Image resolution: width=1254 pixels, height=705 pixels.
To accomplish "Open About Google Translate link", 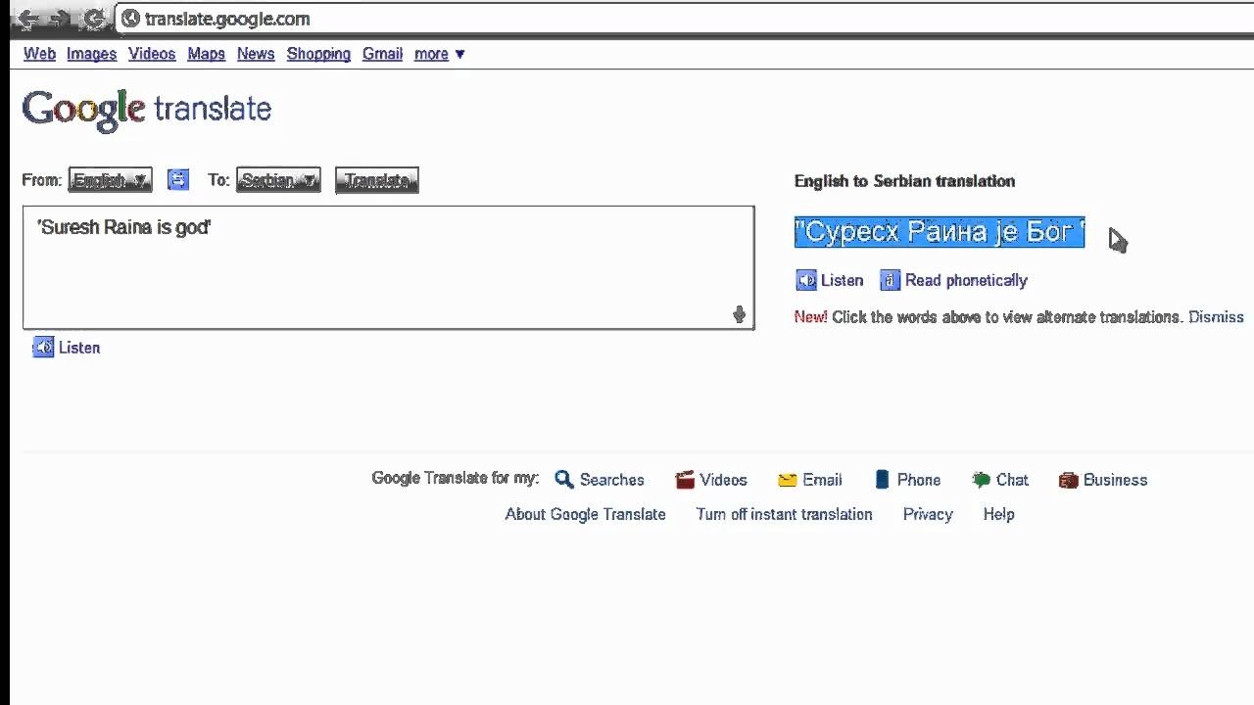I will click(585, 514).
